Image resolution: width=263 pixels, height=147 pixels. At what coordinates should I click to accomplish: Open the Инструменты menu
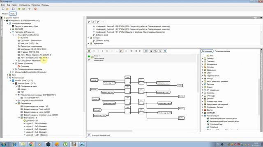coord(24,5)
